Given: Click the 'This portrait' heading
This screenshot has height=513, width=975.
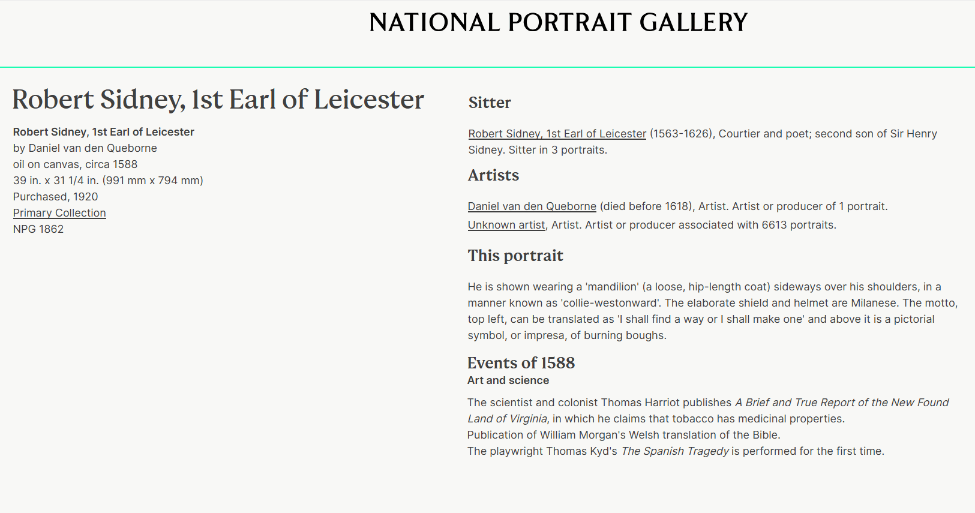Looking at the screenshot, I should point(515,256).
